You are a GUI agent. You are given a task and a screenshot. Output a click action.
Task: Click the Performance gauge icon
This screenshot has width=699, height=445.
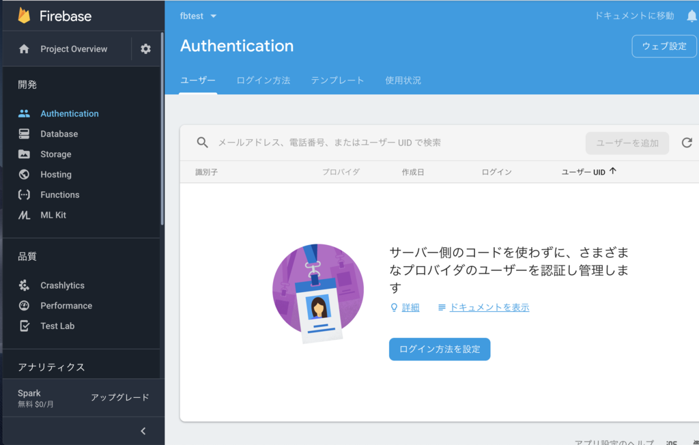(x=24, y=306)
